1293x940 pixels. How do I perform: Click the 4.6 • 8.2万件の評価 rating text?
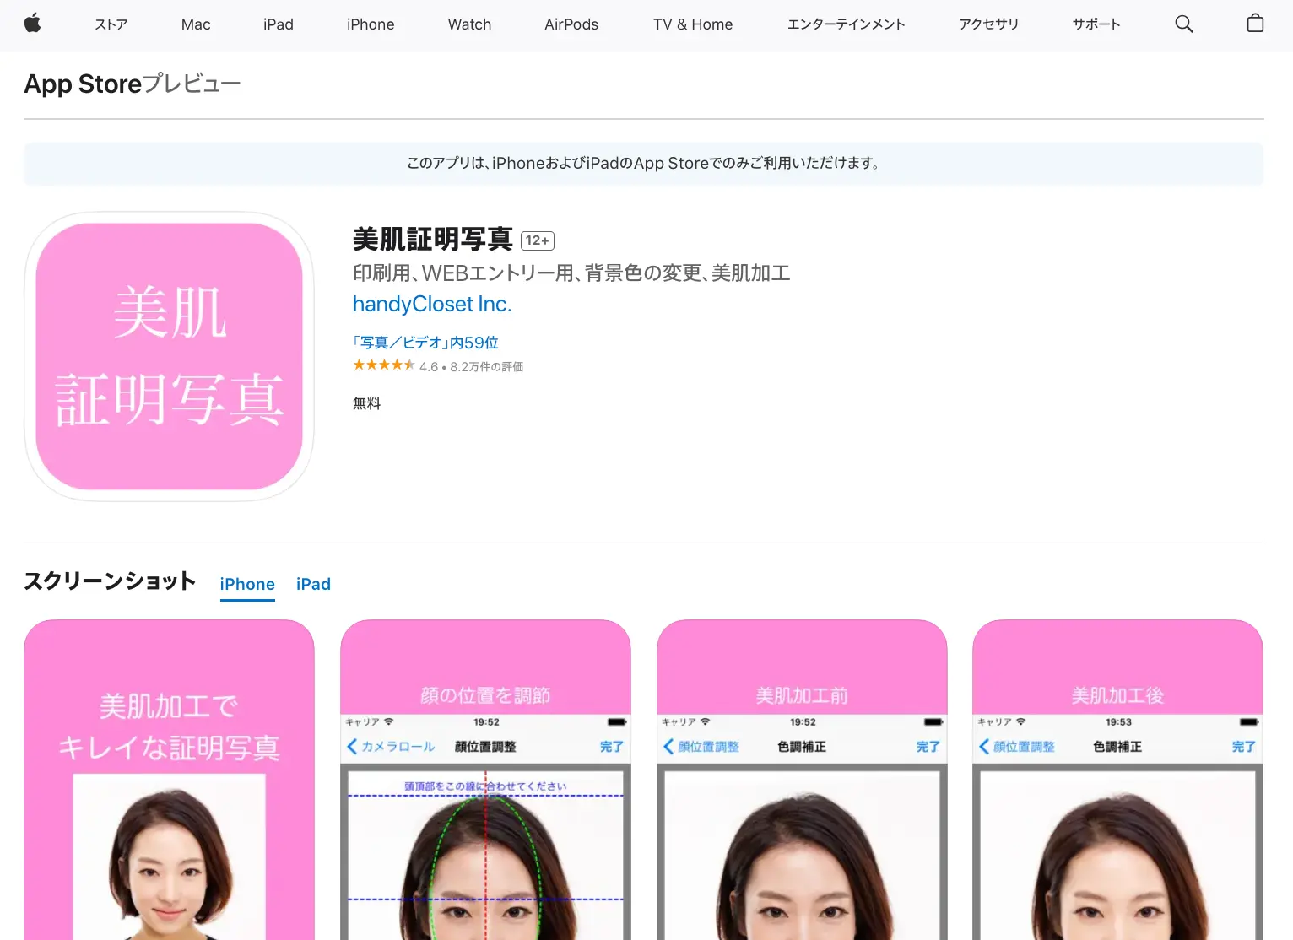click(472, 367)
